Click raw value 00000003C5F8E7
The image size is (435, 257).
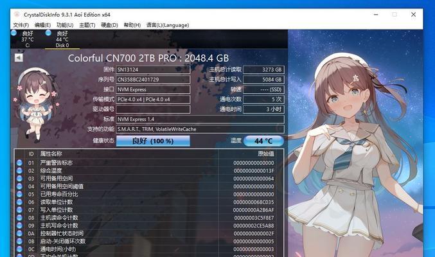(254, 218)
